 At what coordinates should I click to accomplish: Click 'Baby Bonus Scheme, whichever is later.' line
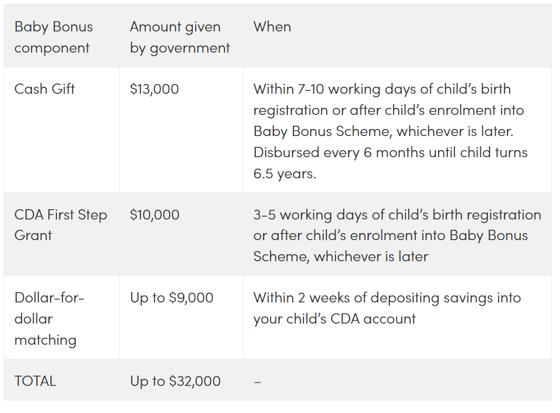[383, 131]
